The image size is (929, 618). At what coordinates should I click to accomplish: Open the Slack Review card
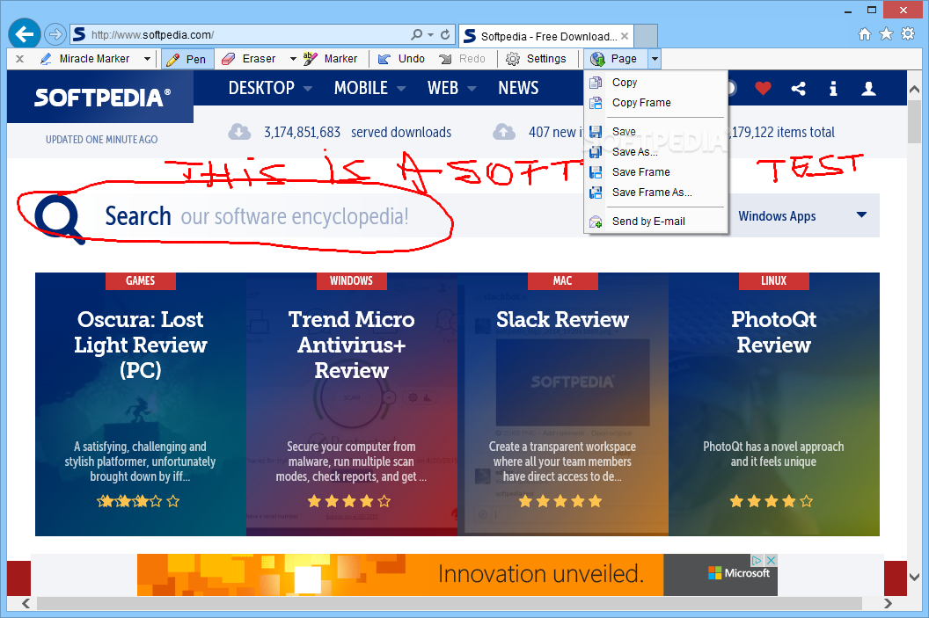coord(562,404)
